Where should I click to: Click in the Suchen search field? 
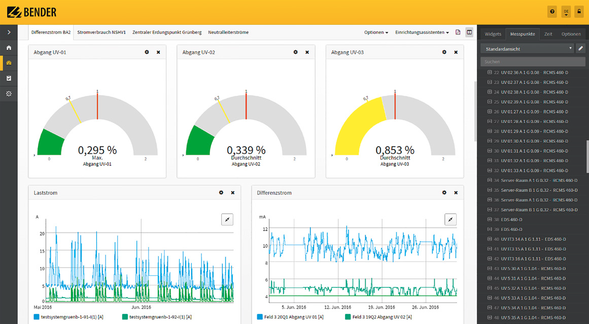pos(533,61)
